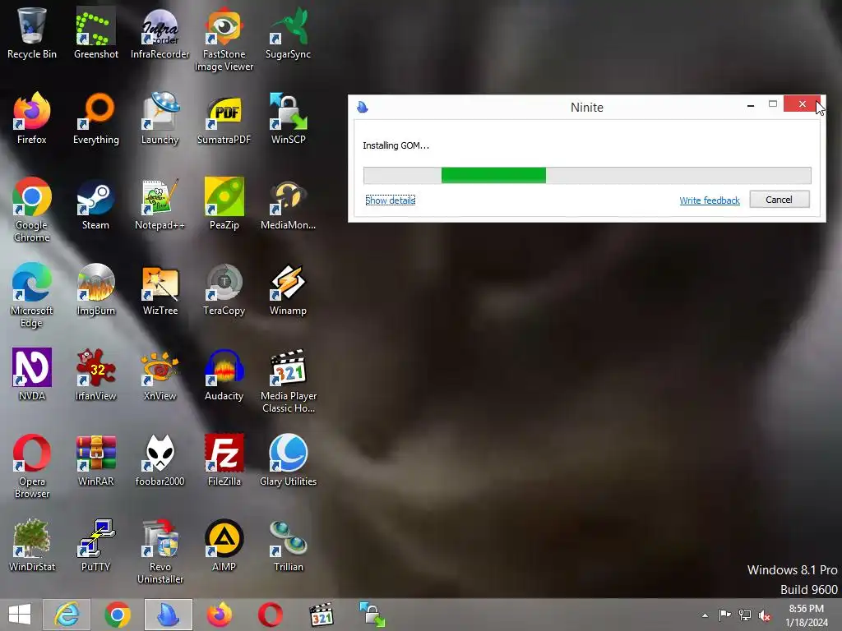Select the InfraRecorder desktop shortcut
This screenshot has width=842, height=631.
coord(160,32)
